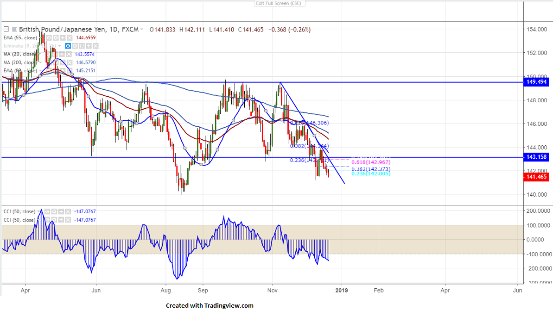This screenshot has height=316, width=553.
Task: Click the plus icon on MA (20, close) row
Action: tap(62, 54)
